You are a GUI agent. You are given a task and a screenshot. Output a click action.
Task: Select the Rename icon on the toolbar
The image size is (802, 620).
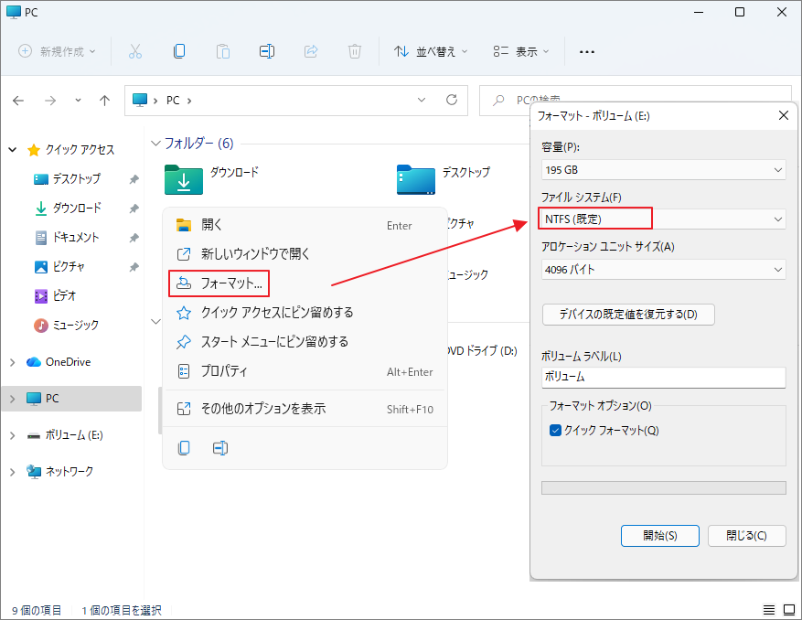[267, 51]
